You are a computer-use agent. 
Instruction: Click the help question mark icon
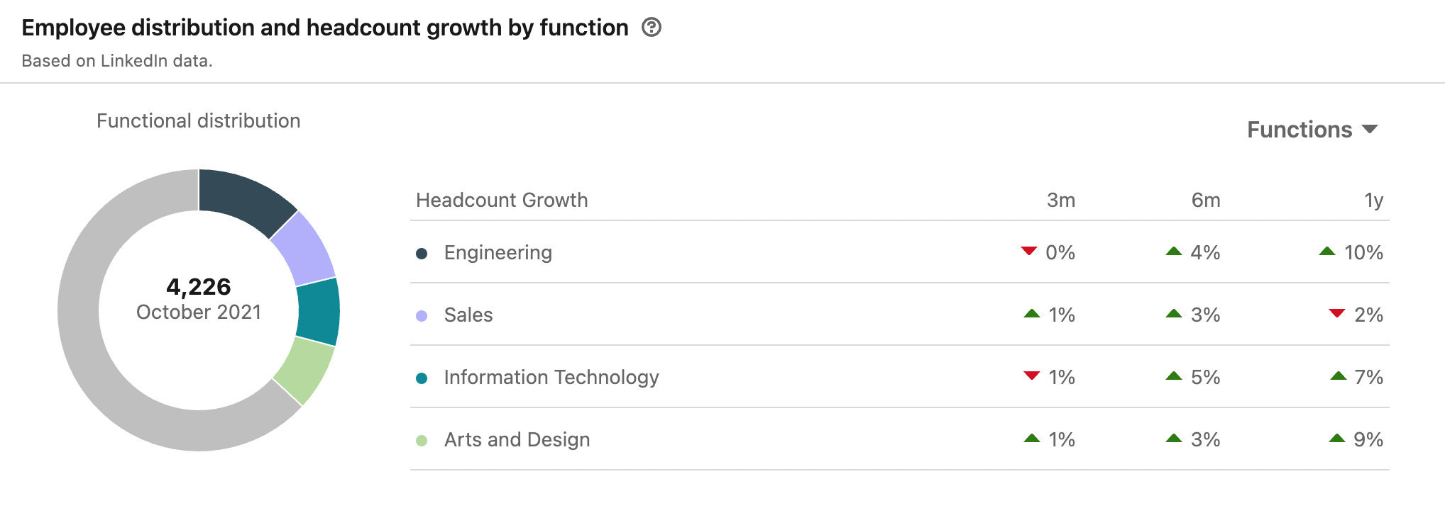click(651, 28)
